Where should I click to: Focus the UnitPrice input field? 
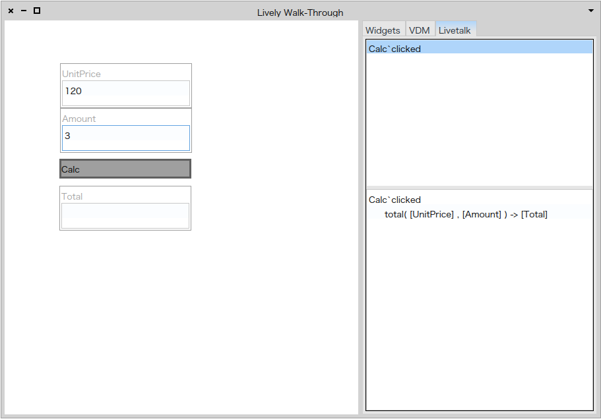coord(126,93)
